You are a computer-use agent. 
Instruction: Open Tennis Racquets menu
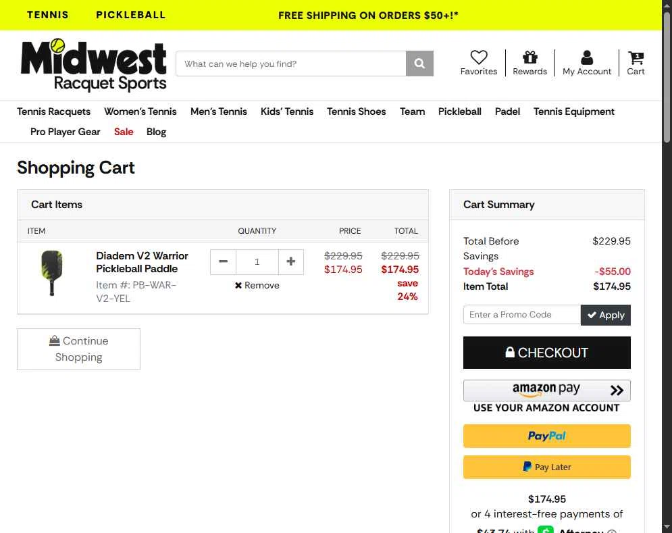(53, 111)
